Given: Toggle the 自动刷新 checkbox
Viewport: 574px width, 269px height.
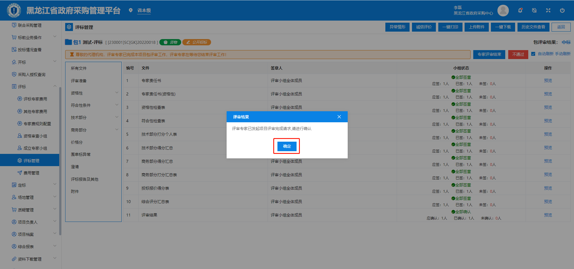Looking at the screenshot, I should coord(533,54).
